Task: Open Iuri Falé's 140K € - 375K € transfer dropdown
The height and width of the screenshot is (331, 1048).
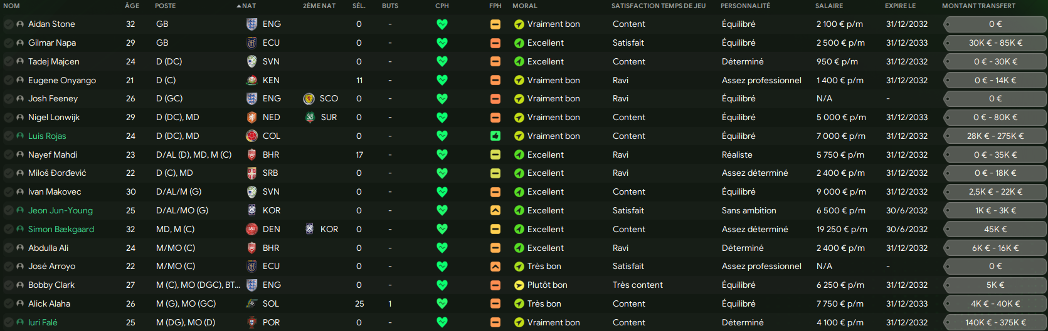Action: (x=995, y=323)
